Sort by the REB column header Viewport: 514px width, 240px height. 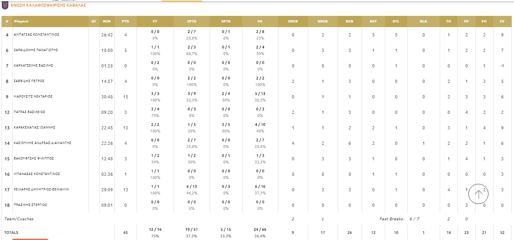tap(349, 21)
